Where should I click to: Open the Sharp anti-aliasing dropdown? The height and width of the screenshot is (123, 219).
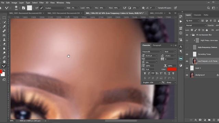pyautogui.click(x=171, y=83)
